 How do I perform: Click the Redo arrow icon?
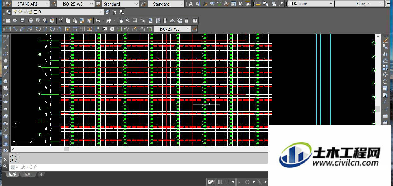(109, 21)
